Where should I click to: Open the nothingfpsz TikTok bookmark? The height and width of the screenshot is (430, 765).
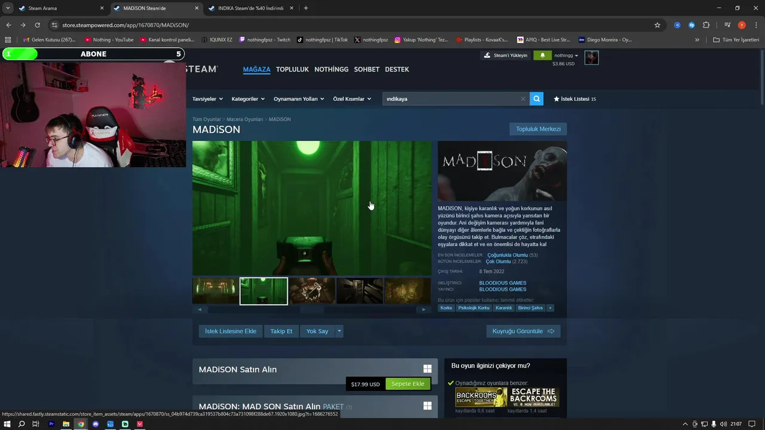coord(322,40)
